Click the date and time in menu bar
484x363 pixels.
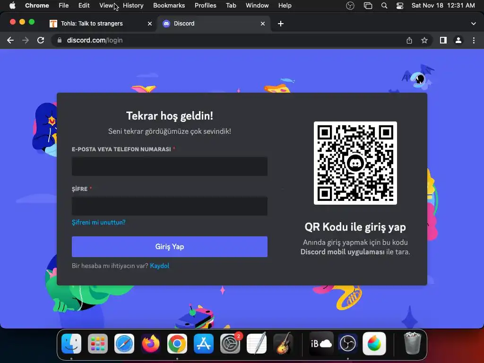(x=443, y=5)
